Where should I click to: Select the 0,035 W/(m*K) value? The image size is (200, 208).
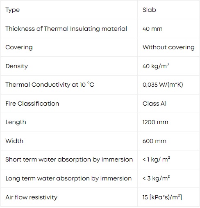click(163, 85)
